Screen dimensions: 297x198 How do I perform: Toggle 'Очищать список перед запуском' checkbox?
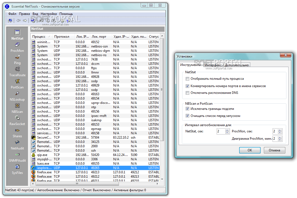[187, 116]
